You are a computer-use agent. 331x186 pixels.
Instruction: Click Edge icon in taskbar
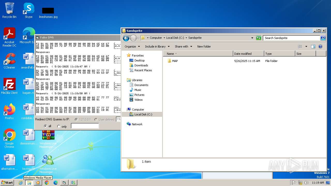pos(55,183)
